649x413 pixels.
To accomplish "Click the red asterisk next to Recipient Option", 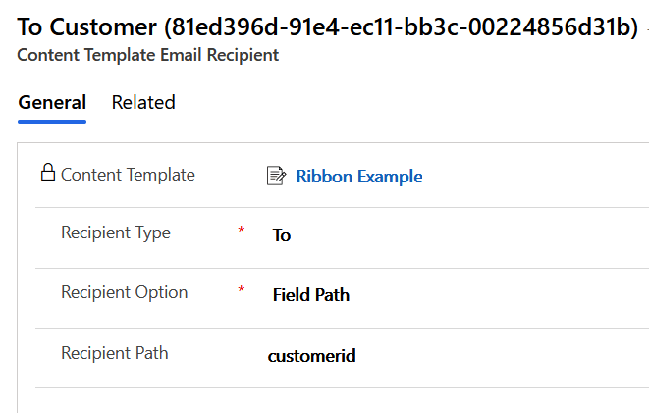I will (242, 291).
